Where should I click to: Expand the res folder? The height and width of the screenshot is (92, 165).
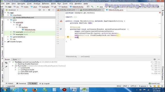coord(8,39)
